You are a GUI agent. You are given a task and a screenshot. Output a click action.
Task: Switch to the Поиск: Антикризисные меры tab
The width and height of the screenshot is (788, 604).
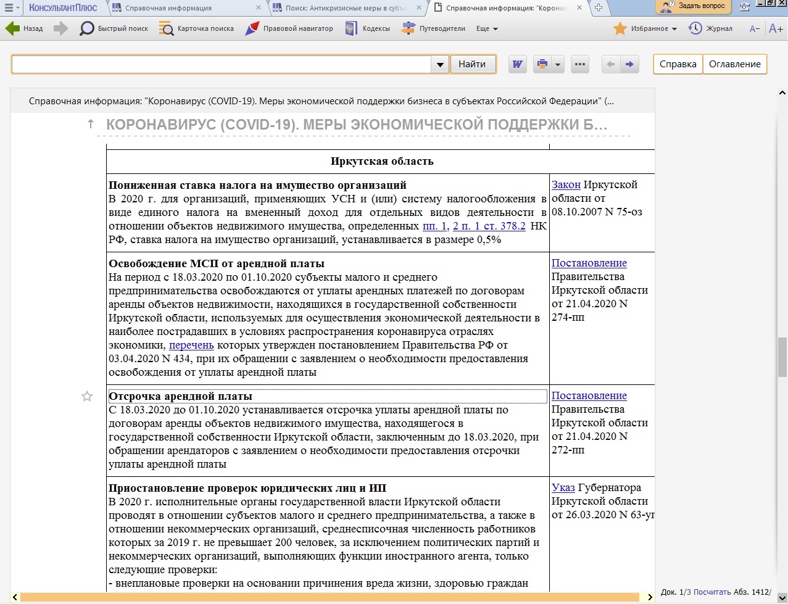click(x=347, y=8)
